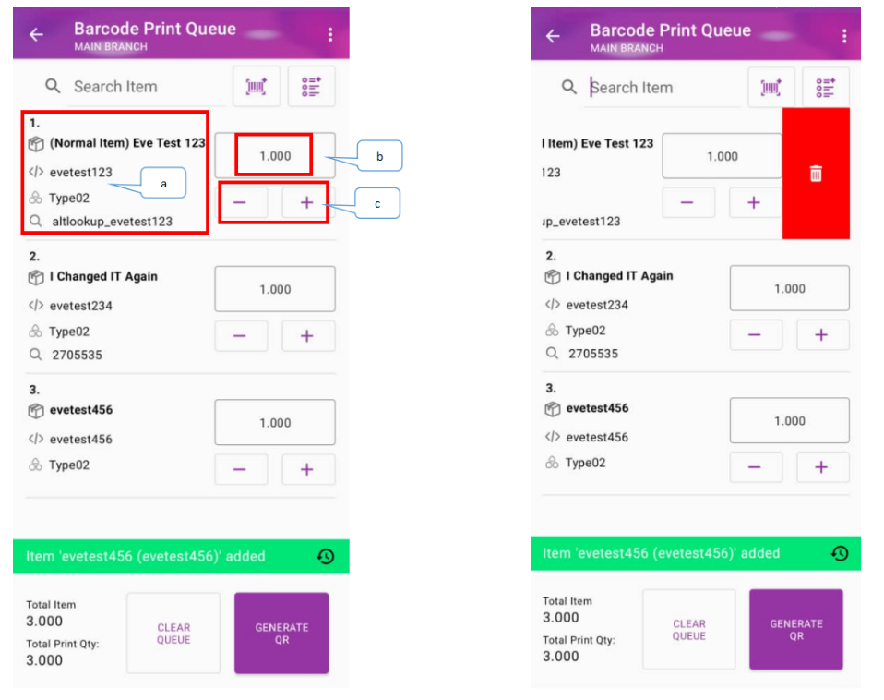Open the three-dot overflow menu in left screen

330,35
